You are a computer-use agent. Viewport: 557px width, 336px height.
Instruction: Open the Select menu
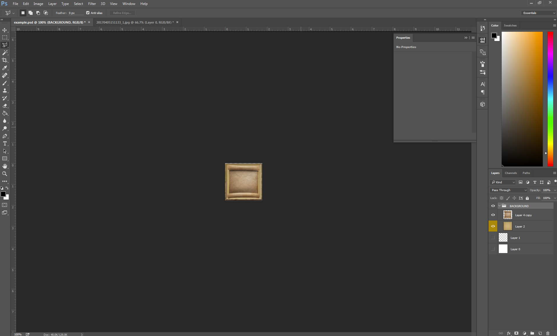(78, 4)
